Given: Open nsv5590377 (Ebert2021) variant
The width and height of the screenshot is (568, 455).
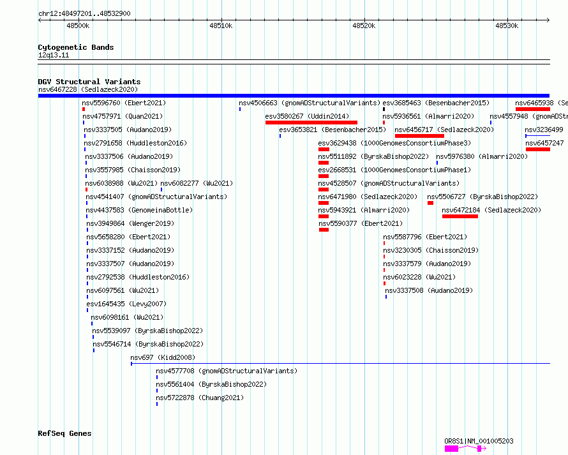Looking at the screenshot, I should 361,223.
